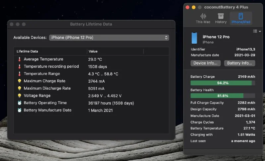Click the Average Temperature thermometer icon
Viewport: 265px width, 161px height.
coord(19,59)
